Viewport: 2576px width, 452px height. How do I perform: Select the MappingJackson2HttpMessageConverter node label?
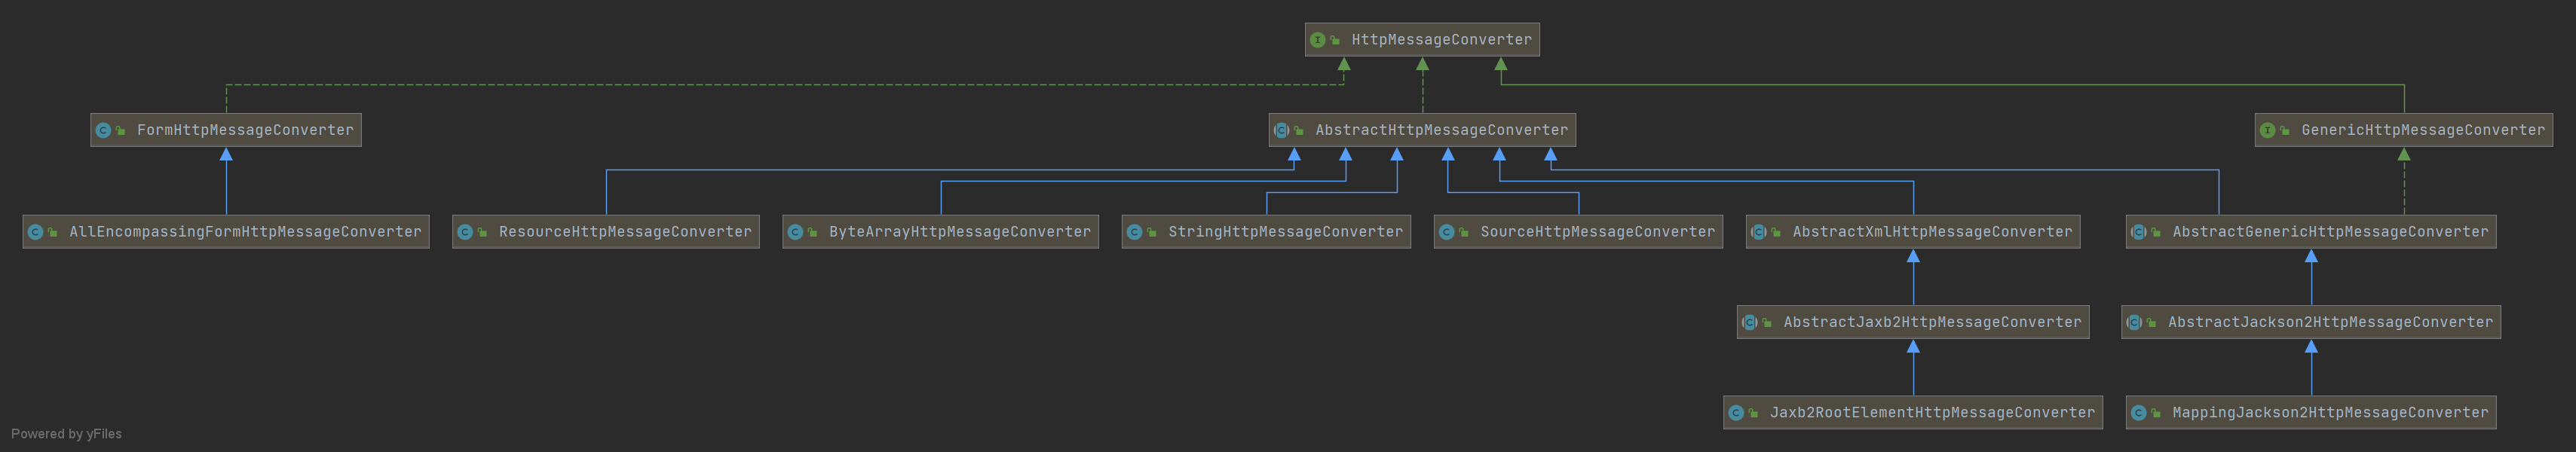2330,413
